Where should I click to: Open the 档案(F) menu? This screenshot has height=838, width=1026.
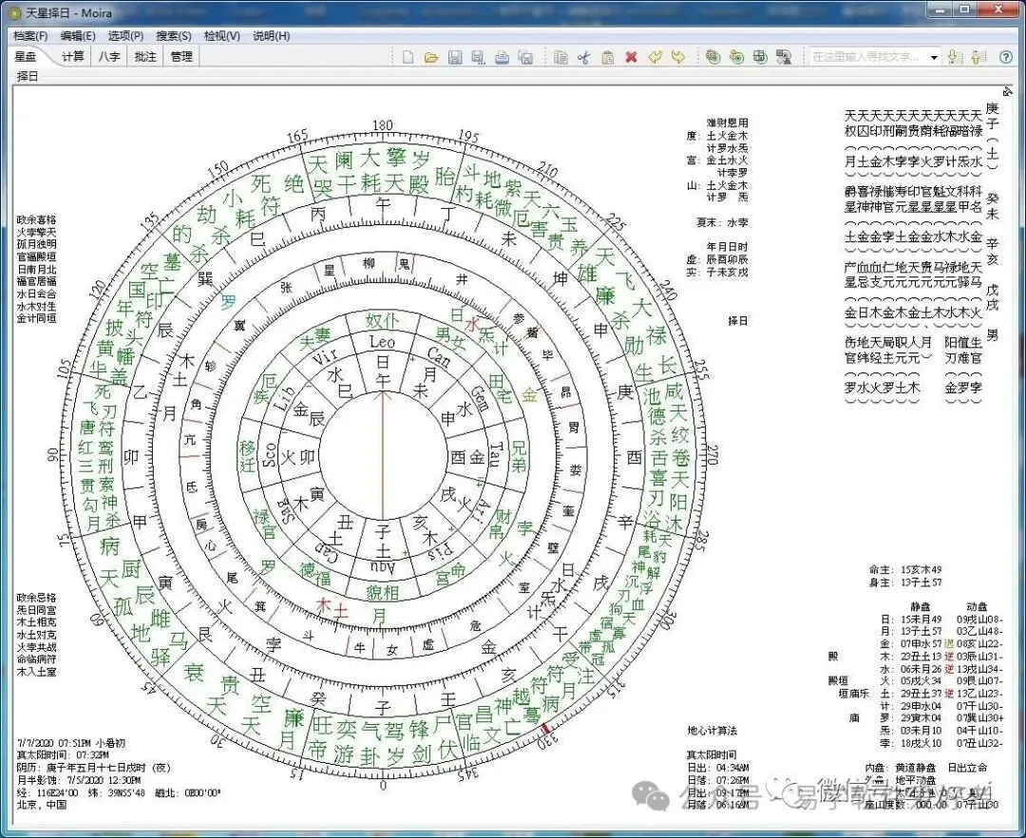[x=30, y=36]
